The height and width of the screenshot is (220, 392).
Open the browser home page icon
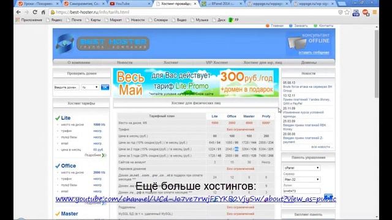pyautogui.click(x=43, y=12)
